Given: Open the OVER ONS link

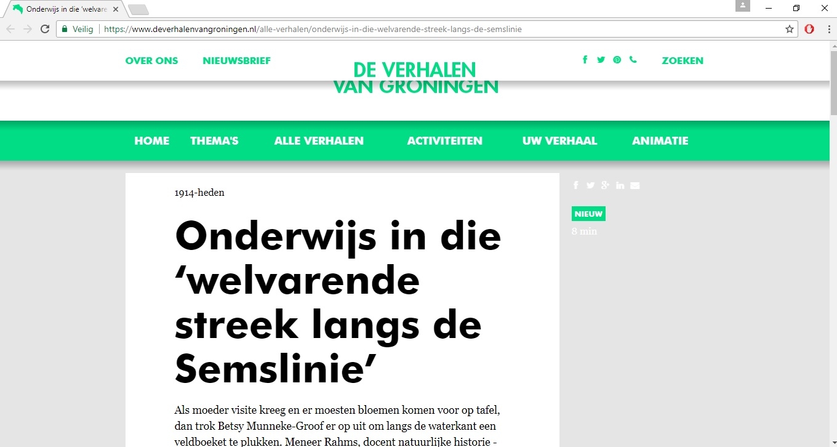Looking at the screenshot, I should coord(151,60).
